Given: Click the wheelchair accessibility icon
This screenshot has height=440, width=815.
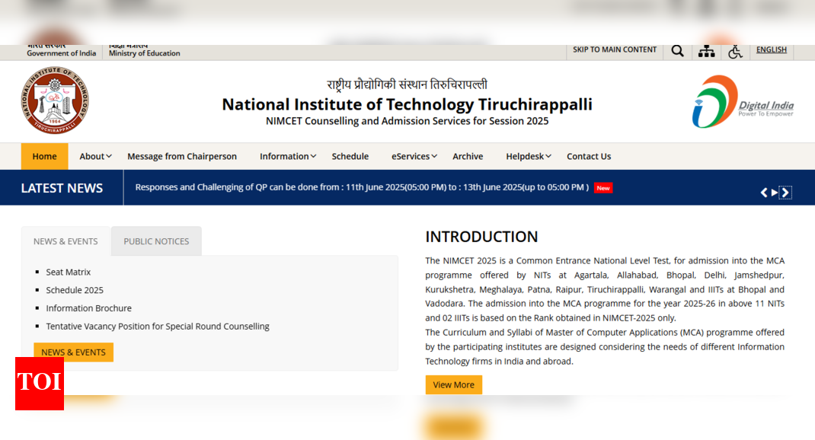Looking at the screenshot, I should pos(735,51).
